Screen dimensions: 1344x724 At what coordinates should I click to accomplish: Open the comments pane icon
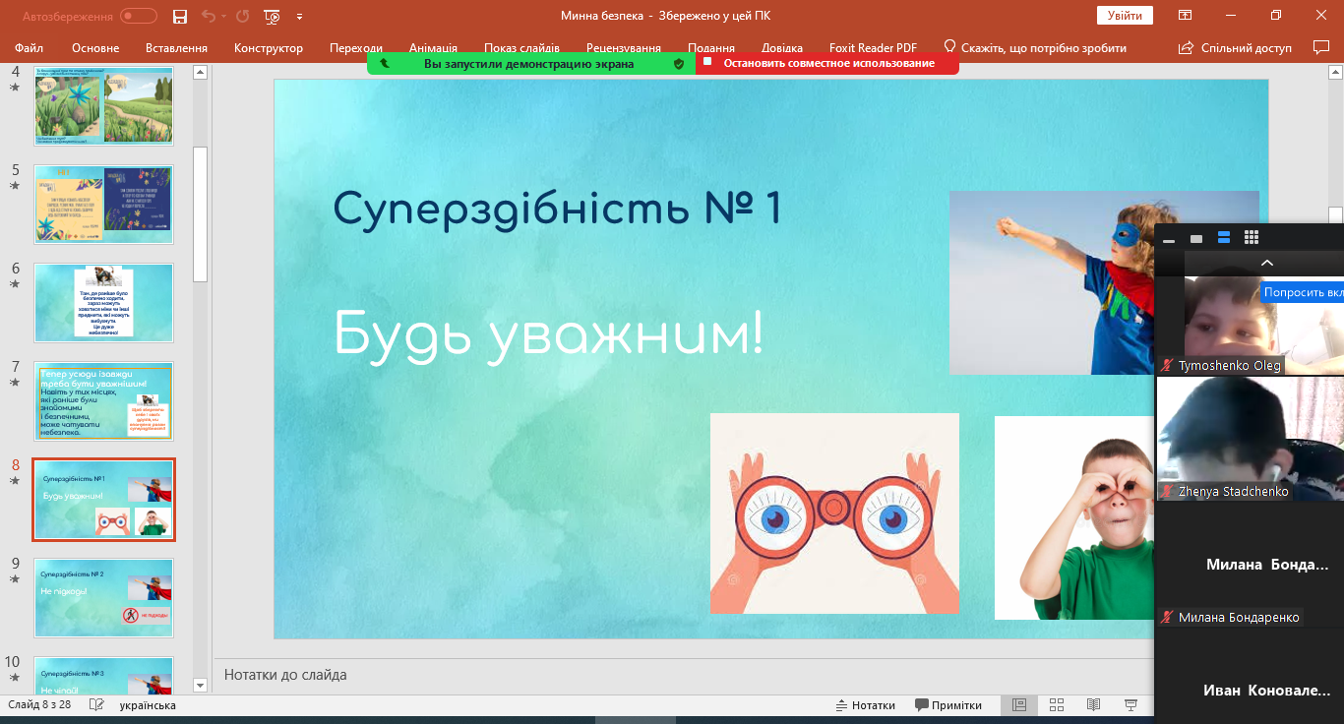click(x=1321, y=47)
